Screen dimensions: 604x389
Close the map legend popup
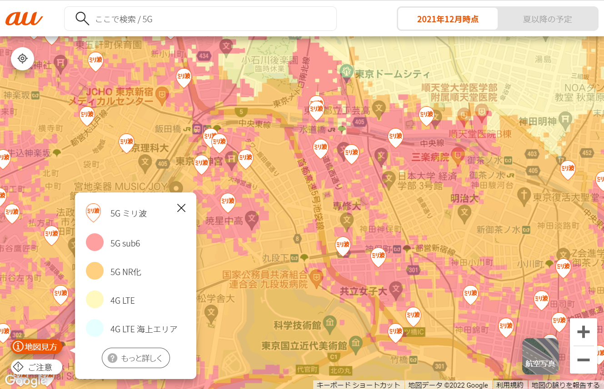coord(181,208)
